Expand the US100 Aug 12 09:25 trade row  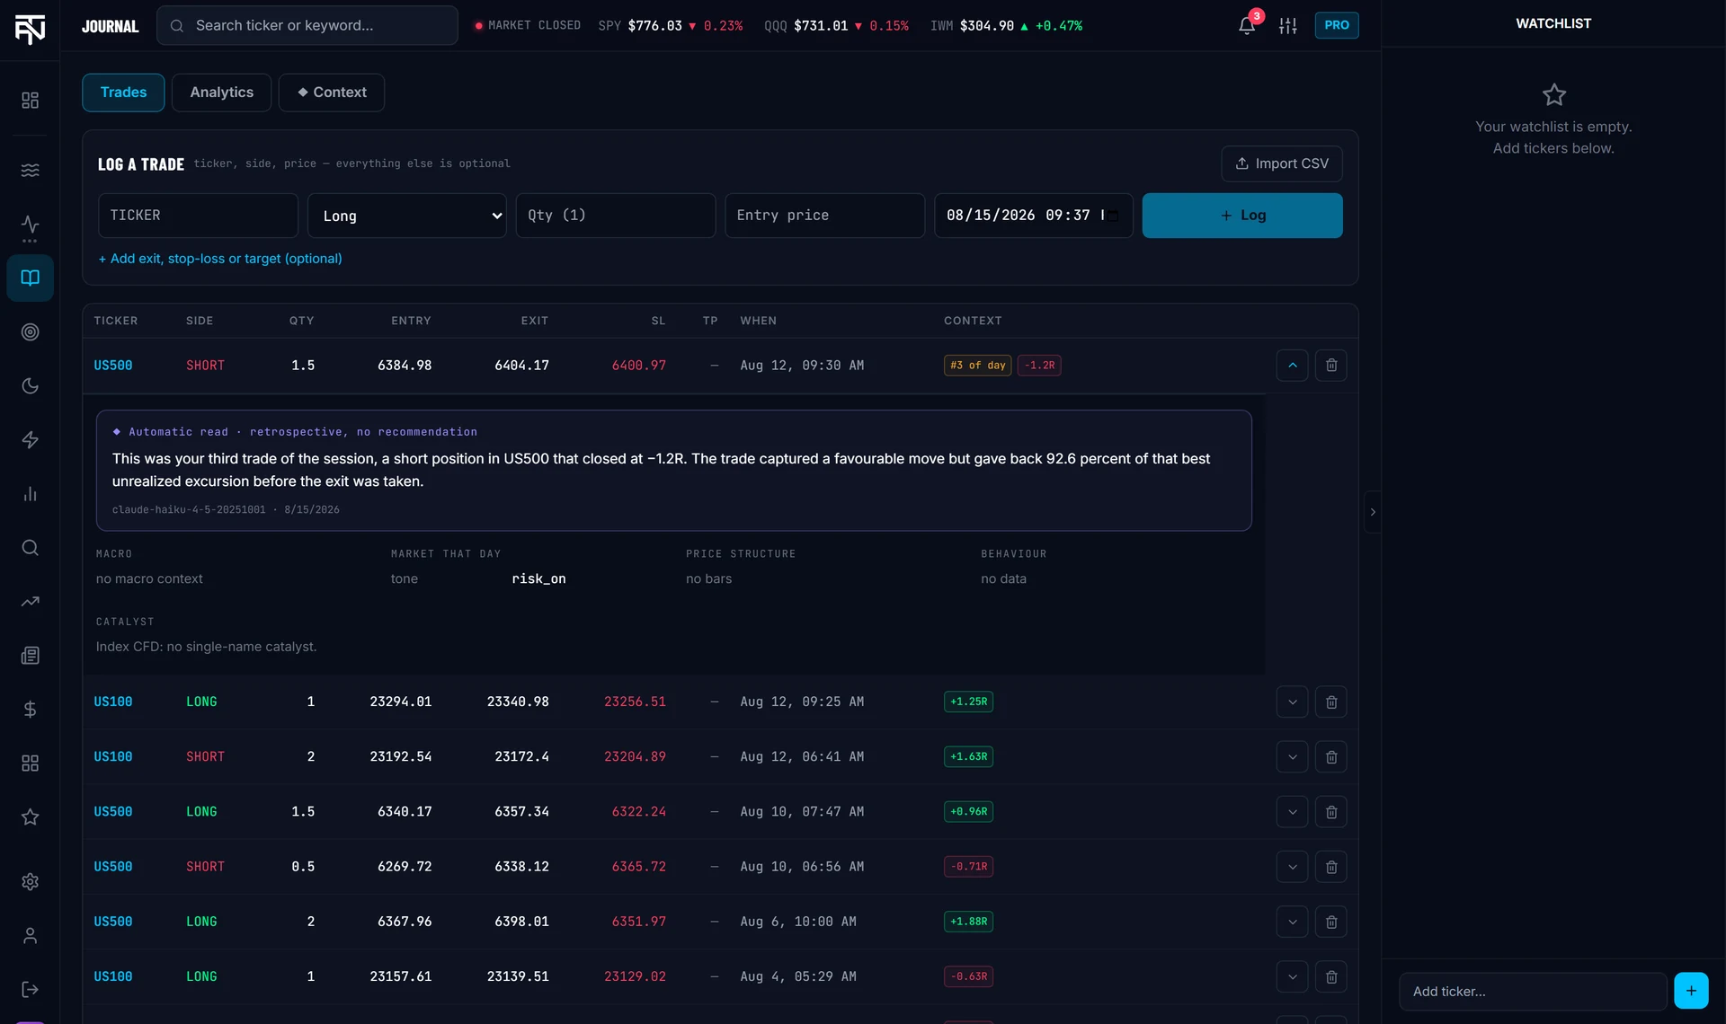pos(1292,702)
